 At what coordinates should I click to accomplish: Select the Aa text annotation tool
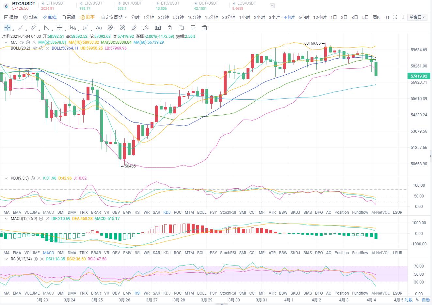click(99, 28)
